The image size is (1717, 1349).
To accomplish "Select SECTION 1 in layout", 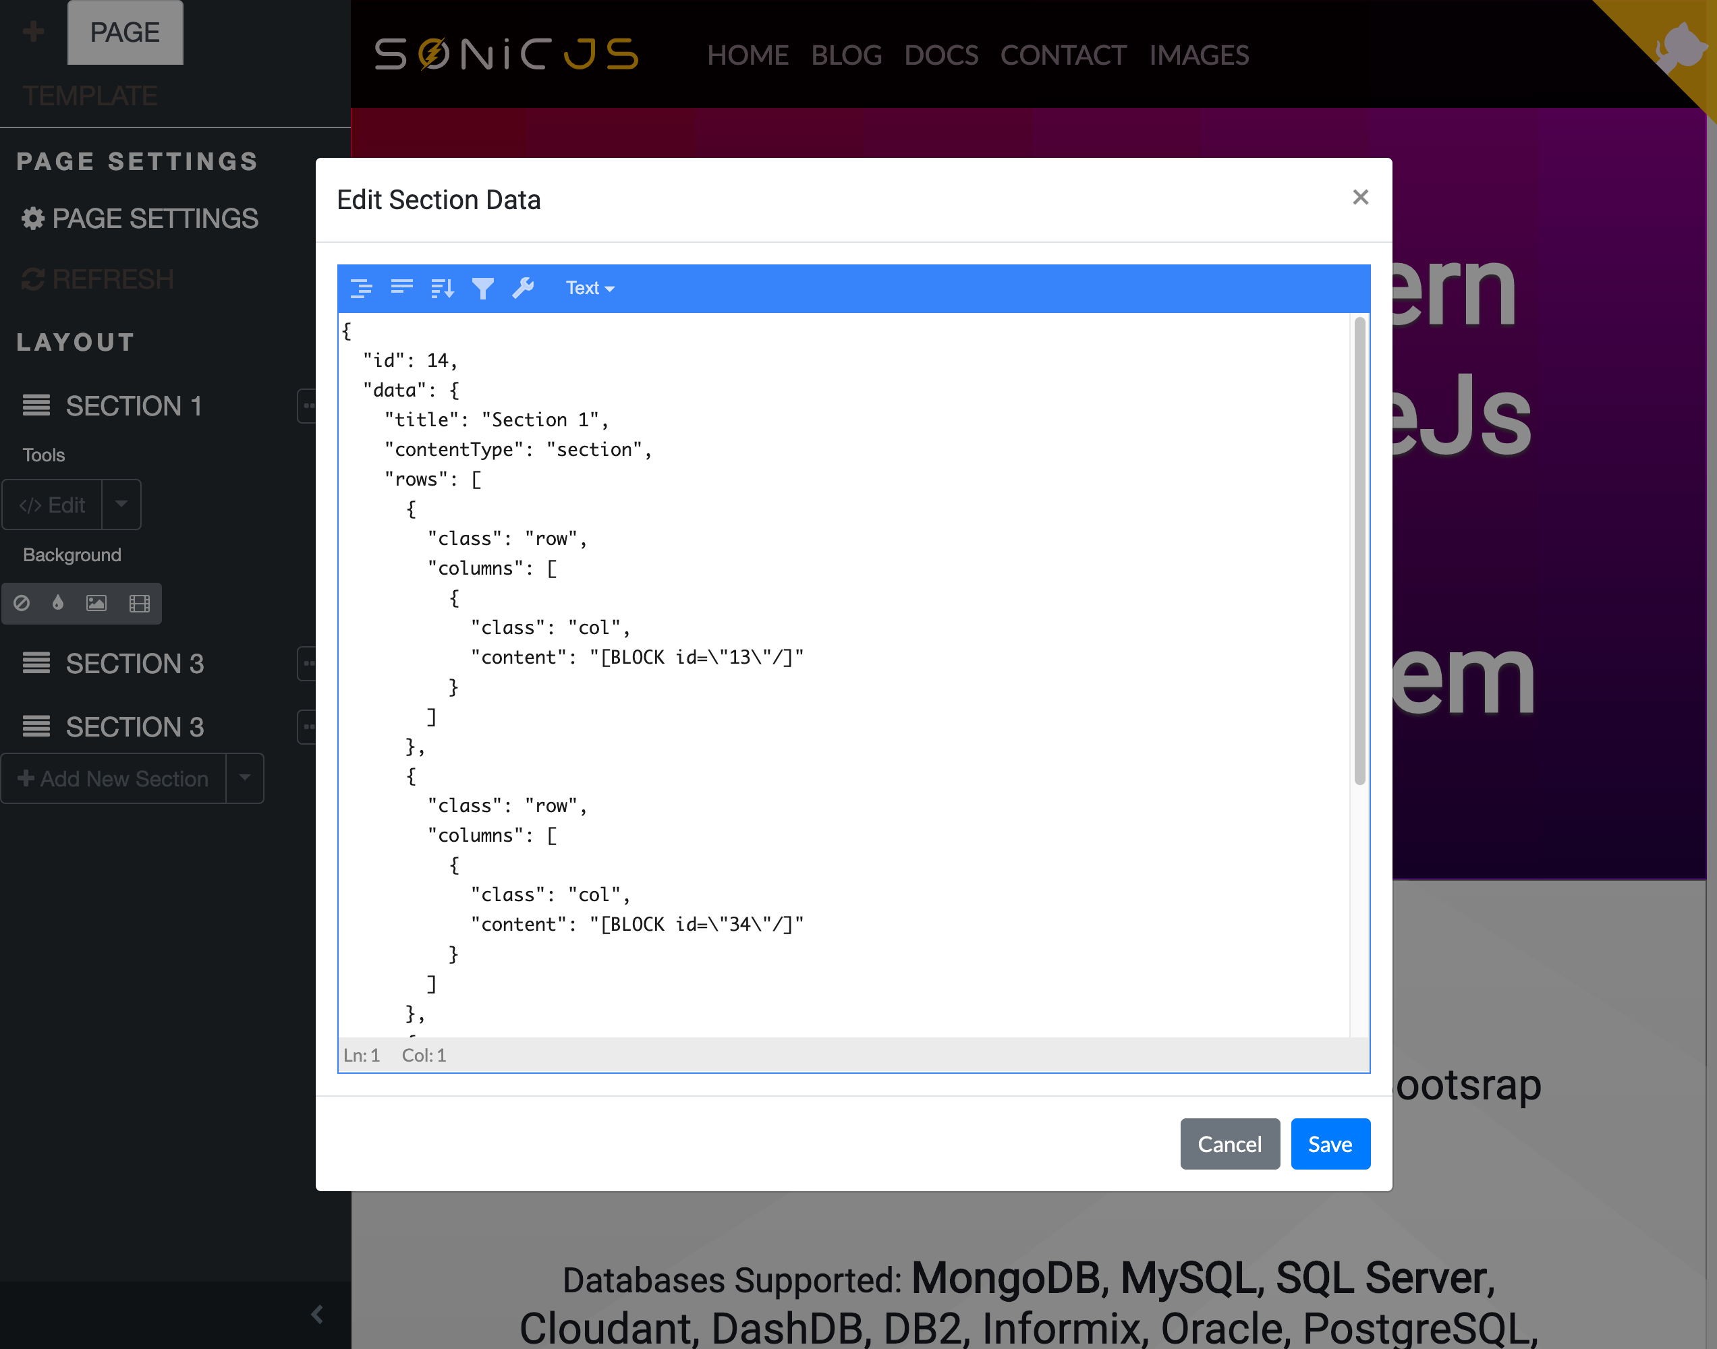I will coord(134,406).
